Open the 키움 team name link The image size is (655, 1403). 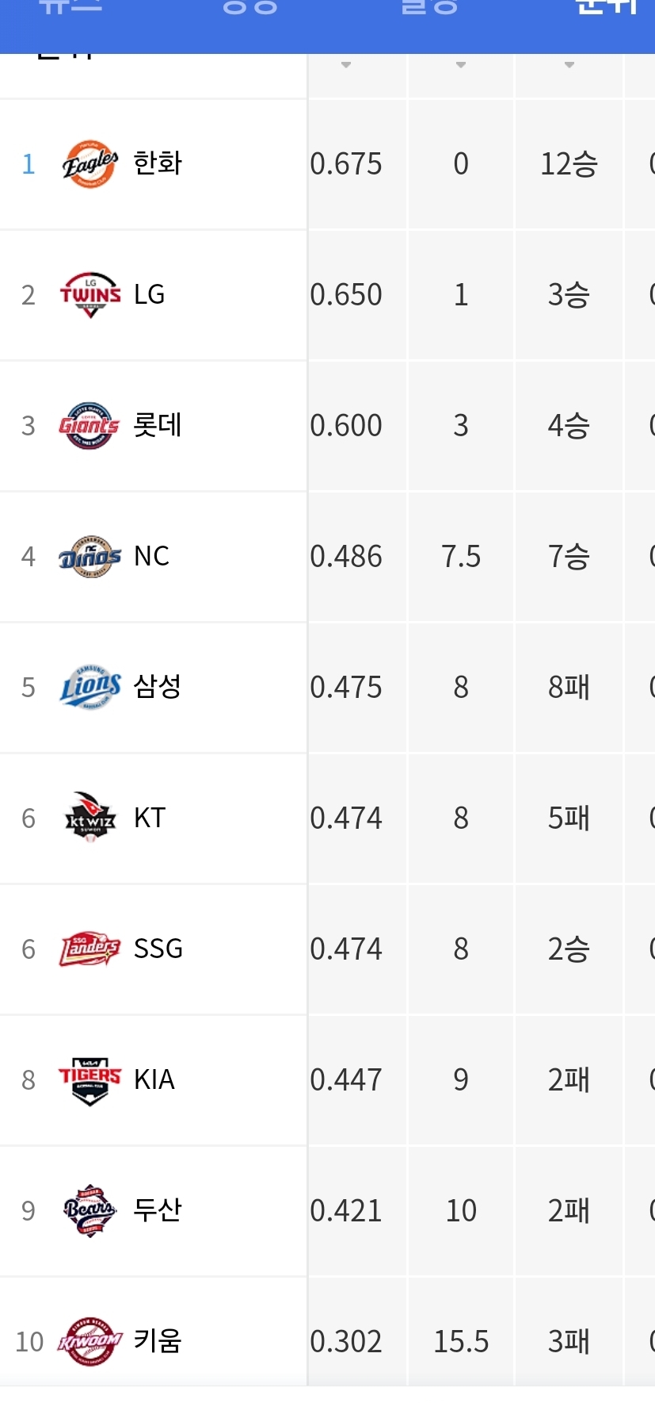coord(158,1341)
